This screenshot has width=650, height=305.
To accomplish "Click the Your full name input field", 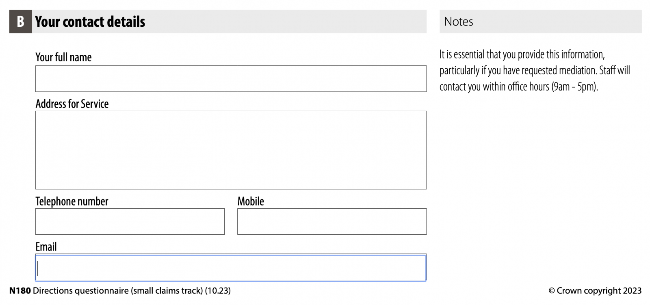I will pos(231,79).
